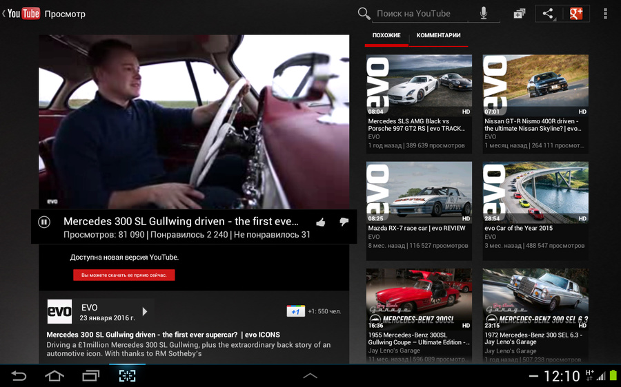This screenshot has height=387, width=621.
Task: Share the video on Google+
Action: point(576,14)
